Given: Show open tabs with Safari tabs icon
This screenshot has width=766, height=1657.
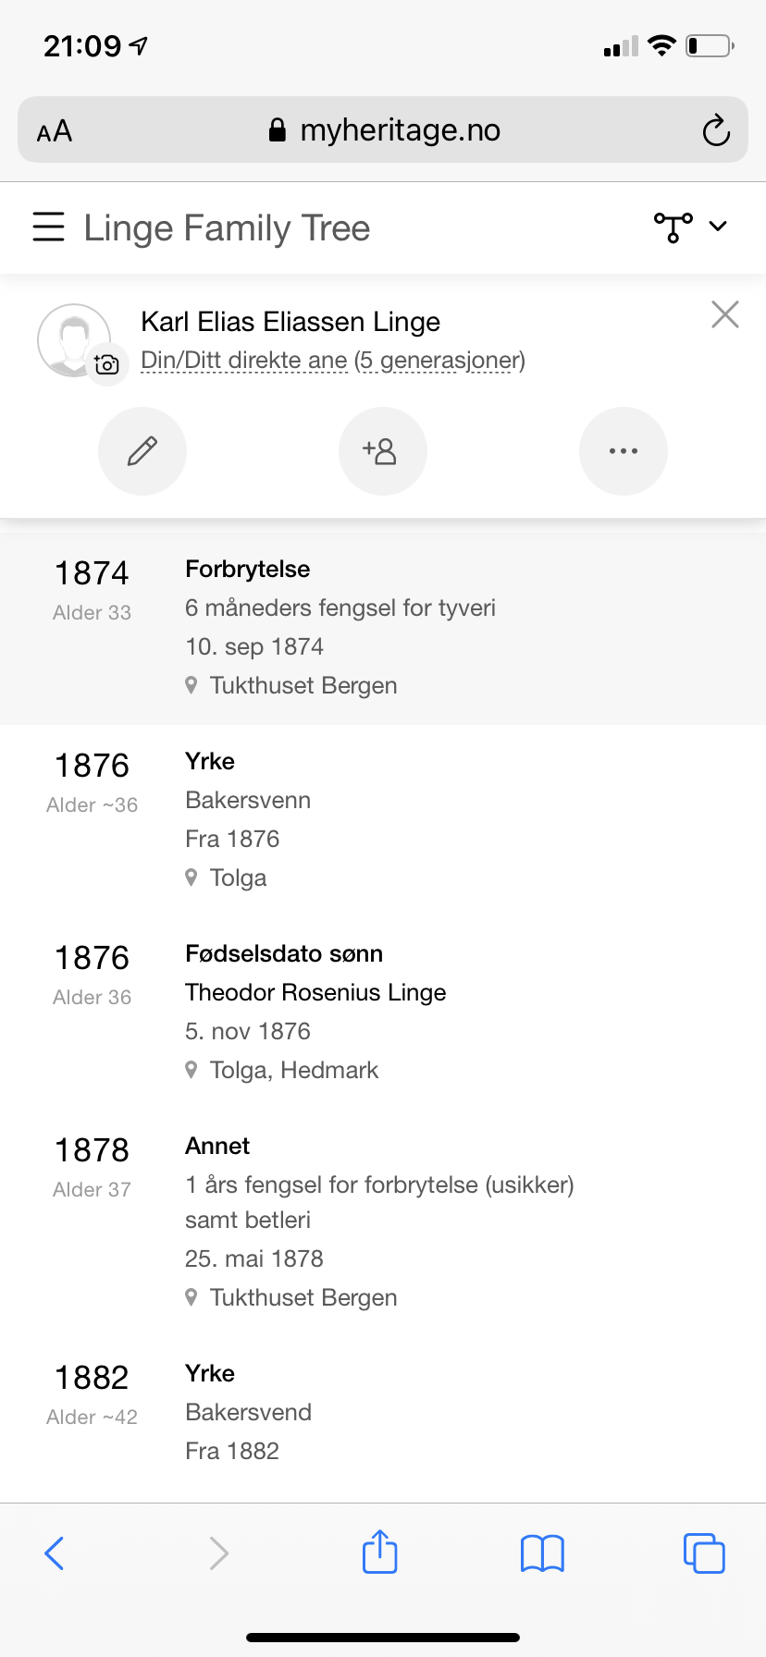Looking at the screenshot, I should (704, 1553).
